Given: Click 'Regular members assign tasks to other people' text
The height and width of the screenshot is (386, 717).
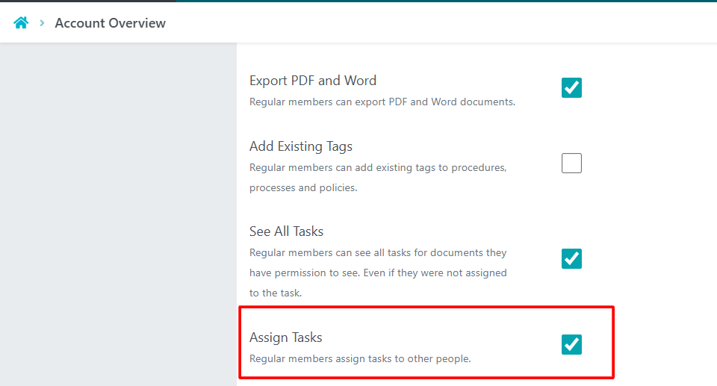Looking at the screenshot, I should click(x=360, y=358).
